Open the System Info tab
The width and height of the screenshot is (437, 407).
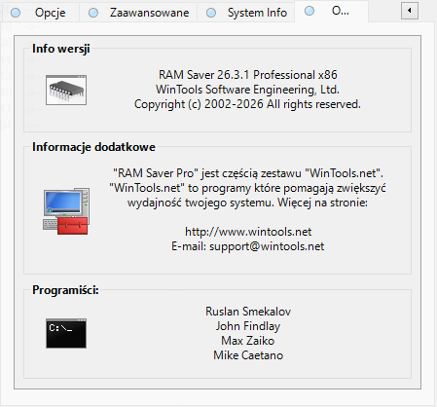click(x=246, y=13)
